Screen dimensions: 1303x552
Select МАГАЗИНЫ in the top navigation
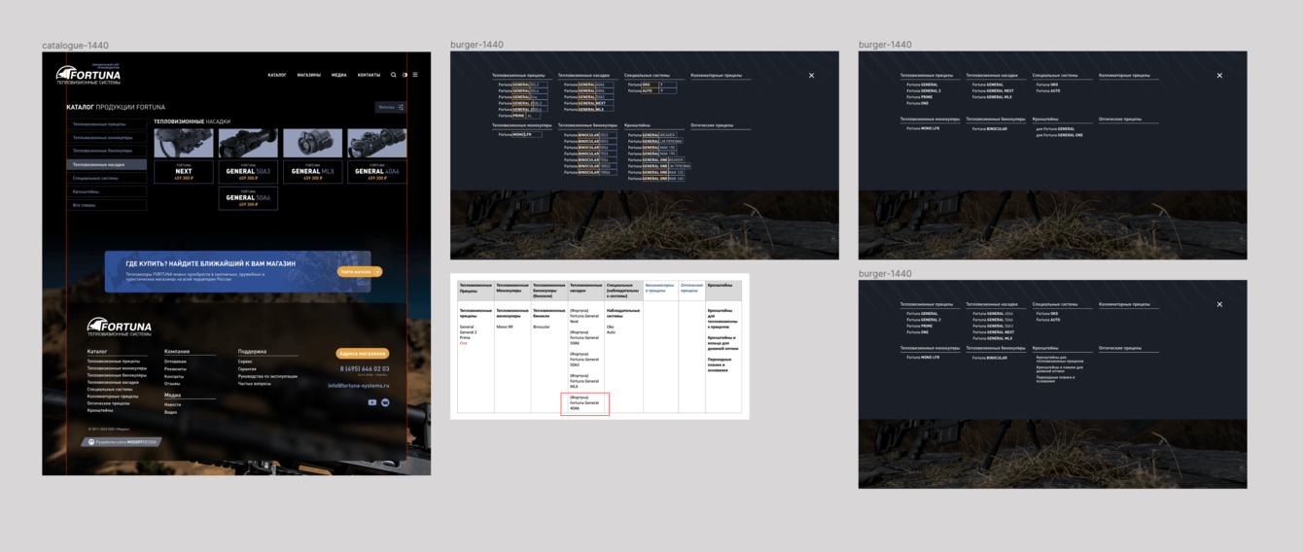(309, 75)
